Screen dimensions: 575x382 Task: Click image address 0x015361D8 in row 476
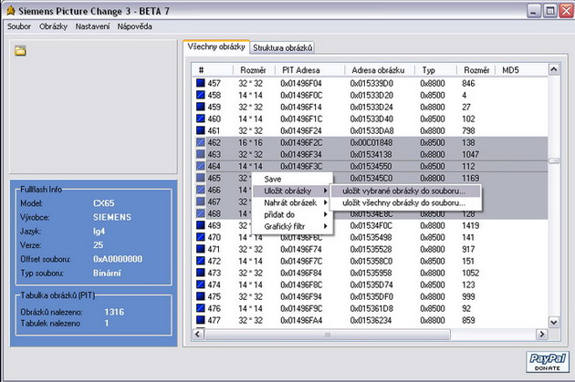pyautogui.click(x=371, y=308)
